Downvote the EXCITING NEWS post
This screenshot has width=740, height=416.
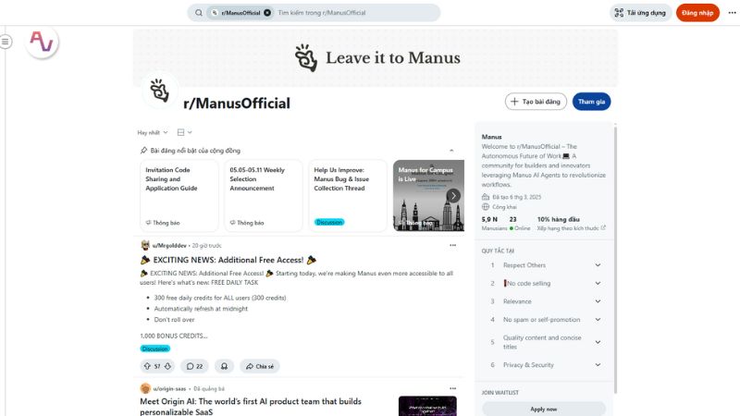[167, 366]
